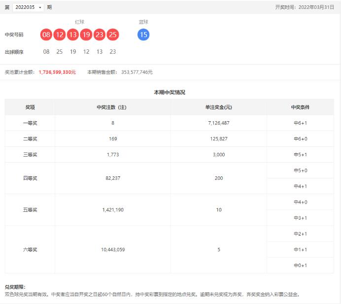The width and height of the screenshot is (342, 304).
Task: Click the 出球顺序 label
Action: click(14, 52)
